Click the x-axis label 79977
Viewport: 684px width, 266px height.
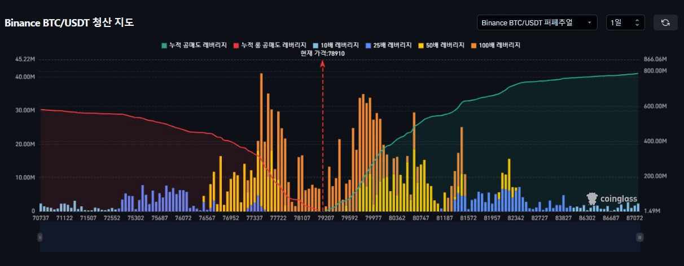pos(374,218)
